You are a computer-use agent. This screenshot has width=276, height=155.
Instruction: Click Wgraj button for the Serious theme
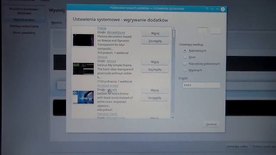pos(155,62)
